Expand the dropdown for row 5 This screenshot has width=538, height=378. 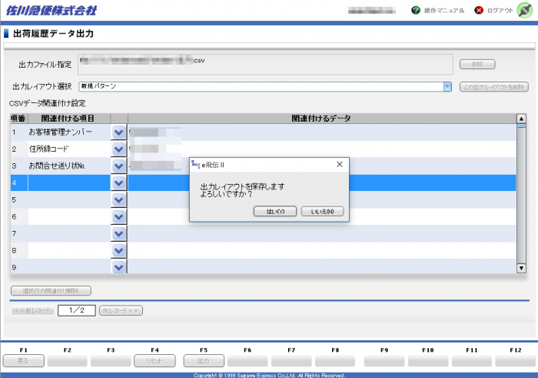[x=118, y=199]
